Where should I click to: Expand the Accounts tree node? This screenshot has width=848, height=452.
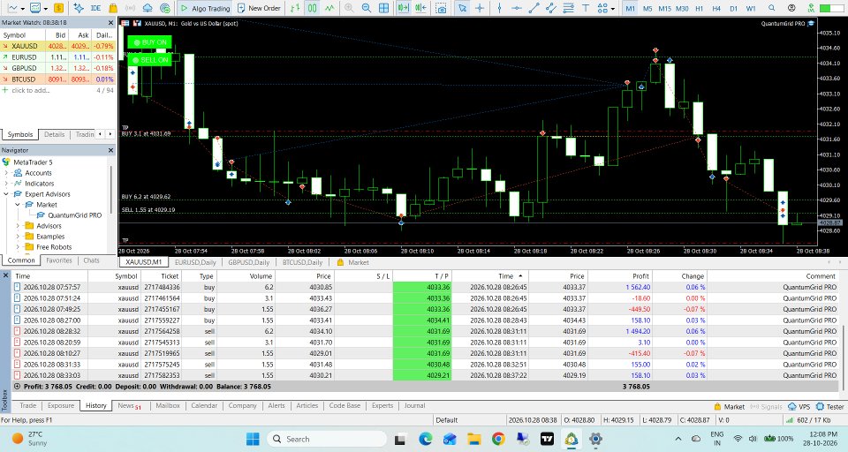[x=6, y=173]
